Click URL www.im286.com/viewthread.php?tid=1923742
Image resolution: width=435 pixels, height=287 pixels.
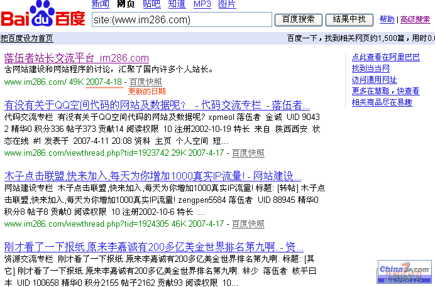coord(87,153)
